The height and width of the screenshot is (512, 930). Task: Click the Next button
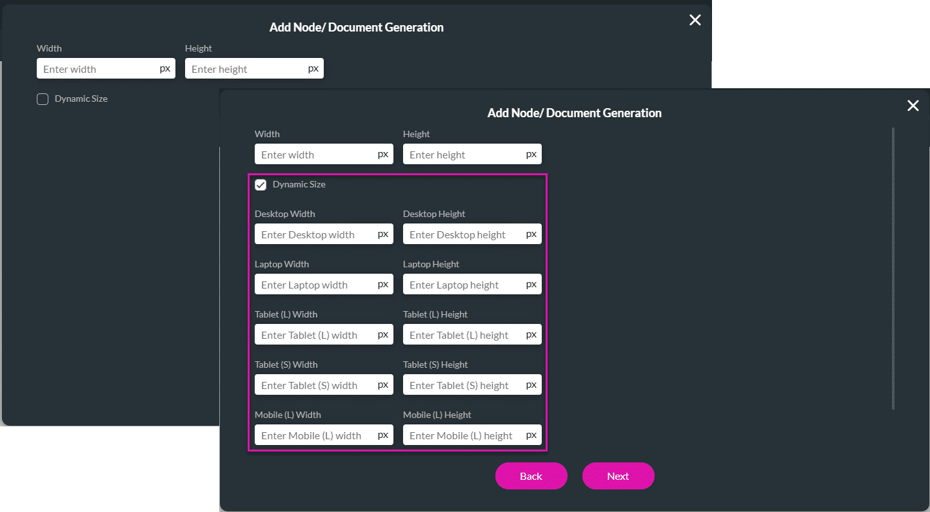[x=618, y=476]
